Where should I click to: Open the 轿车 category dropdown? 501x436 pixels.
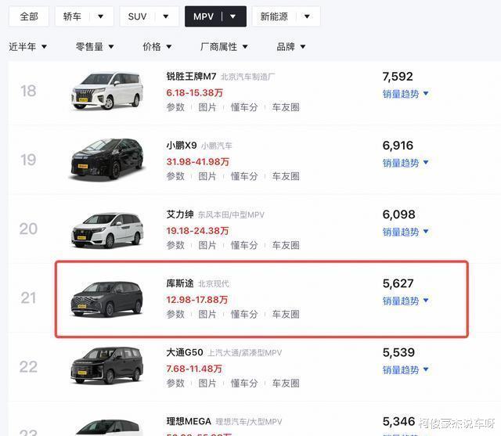pos(84,16)
